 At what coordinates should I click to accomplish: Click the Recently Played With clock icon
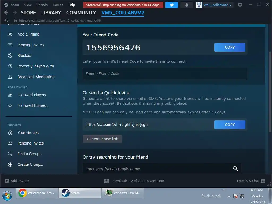pos(10,66)
